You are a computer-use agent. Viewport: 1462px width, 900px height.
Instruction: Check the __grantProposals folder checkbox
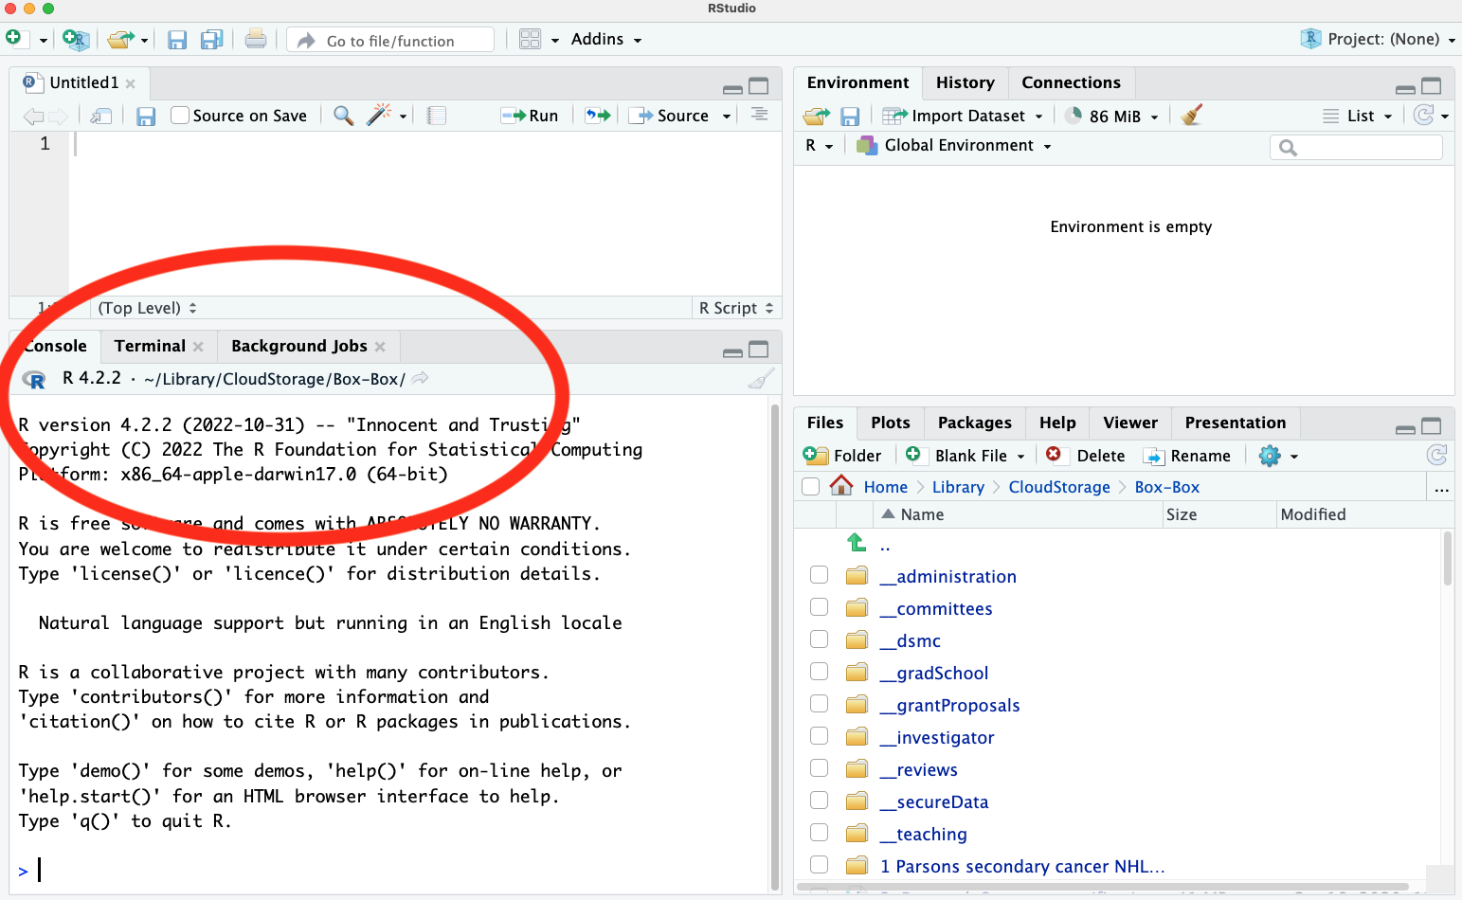click(820, 704)
